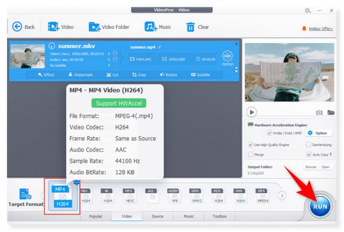This screenshot has height=232, width=344.
Task: Switch to the Toolbox tab
Action: (220, 217)
